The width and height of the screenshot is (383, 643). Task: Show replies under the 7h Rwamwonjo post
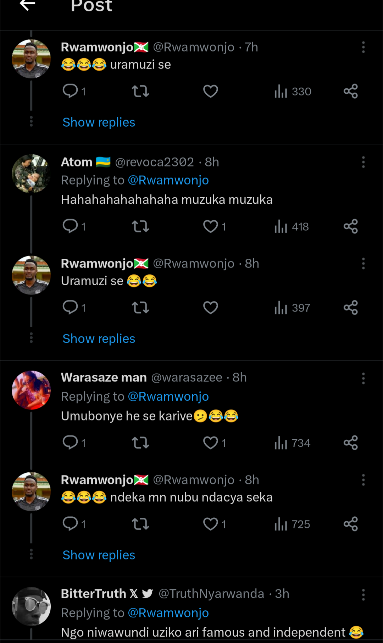[x=99, y=122]
